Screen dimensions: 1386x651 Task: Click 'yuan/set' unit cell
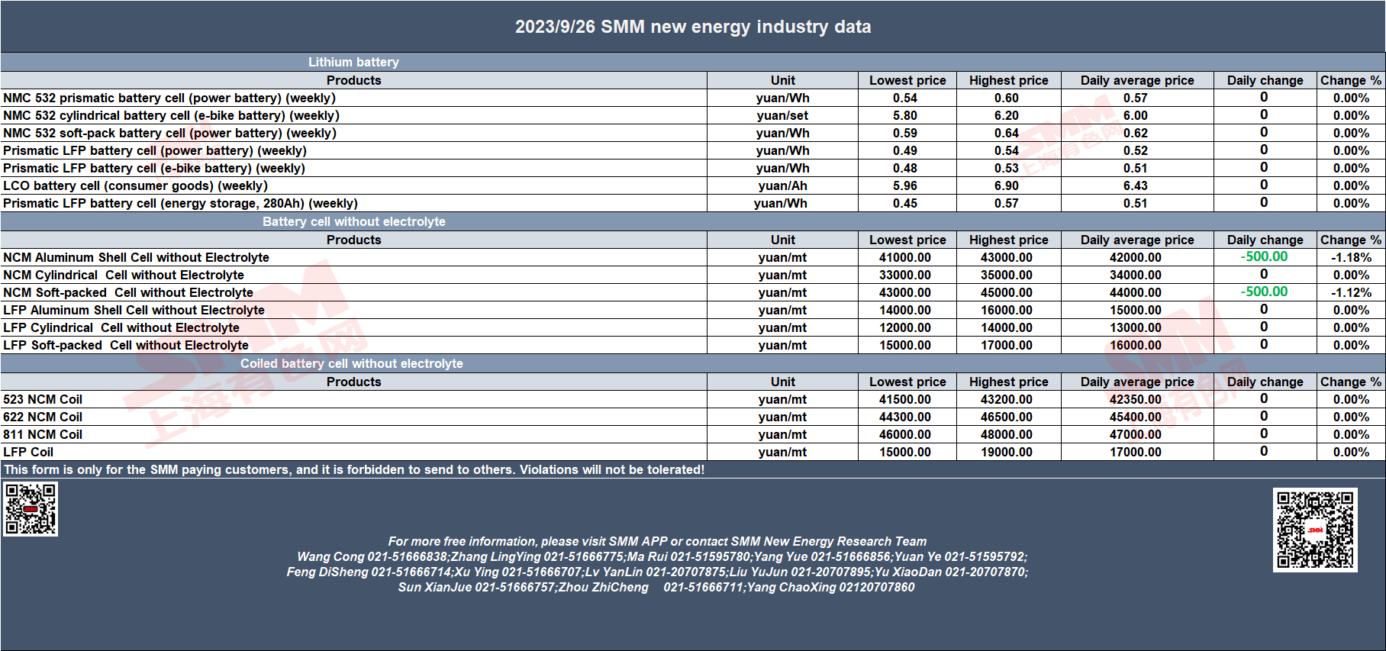coord(782,115)
